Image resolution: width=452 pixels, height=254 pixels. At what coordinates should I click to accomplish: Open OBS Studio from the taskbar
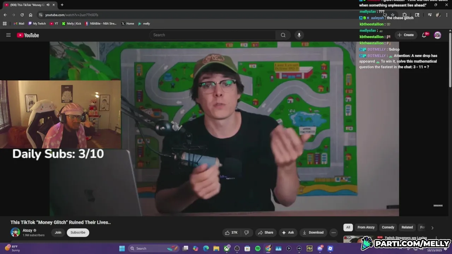coord(237,248)
